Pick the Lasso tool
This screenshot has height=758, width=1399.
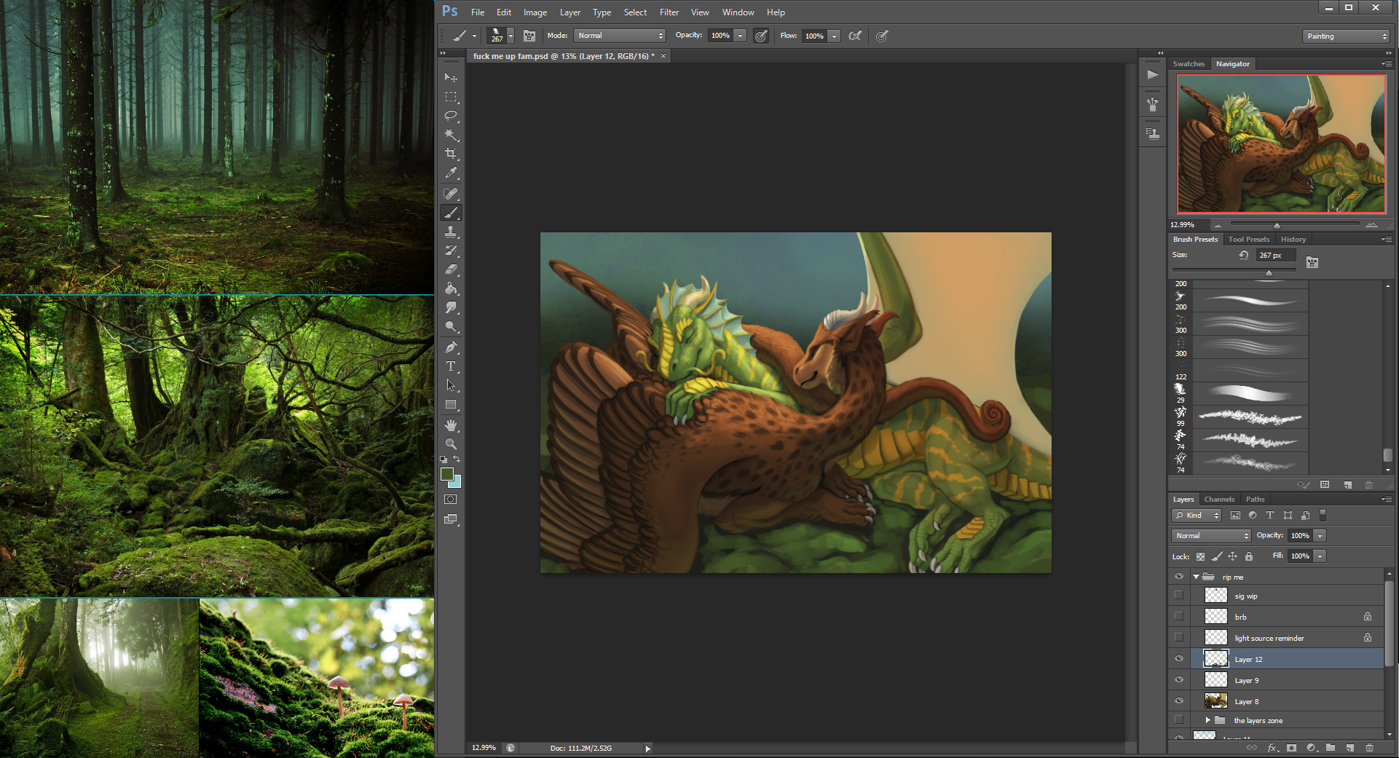coord(451,116)
